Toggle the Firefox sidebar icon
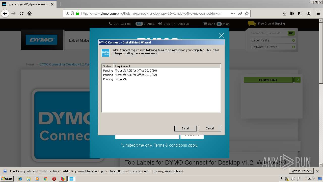The height and width of the screenshot is (182, 323). point(300,13)
